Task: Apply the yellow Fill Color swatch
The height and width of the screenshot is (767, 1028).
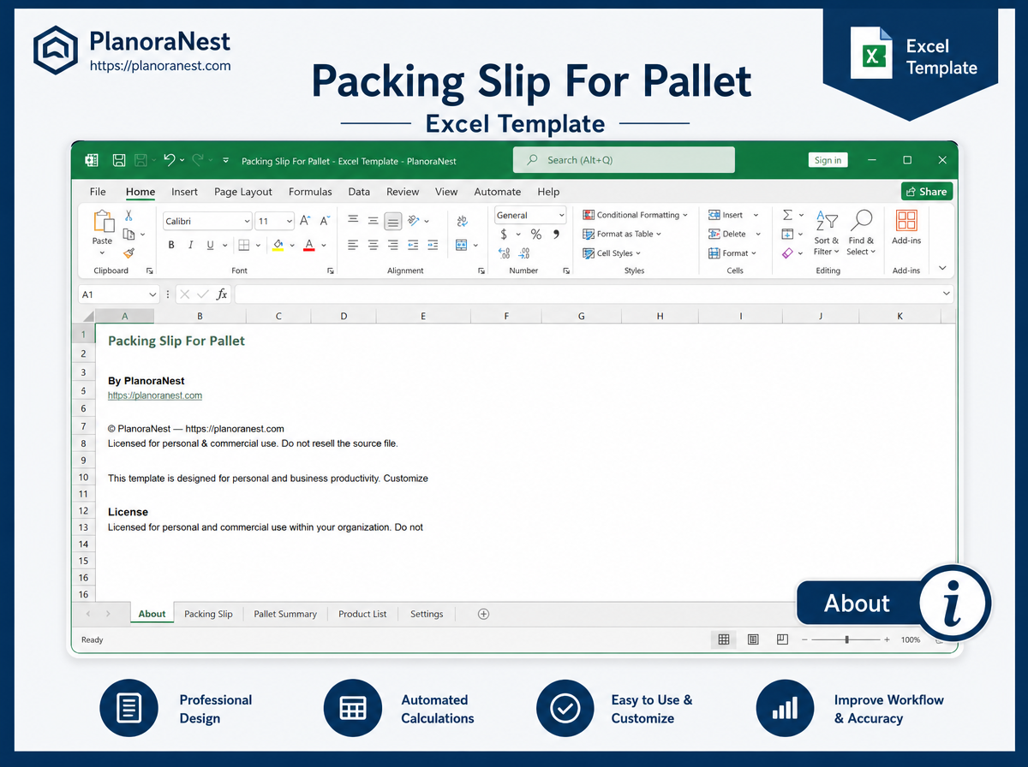Action: point(278,245)
